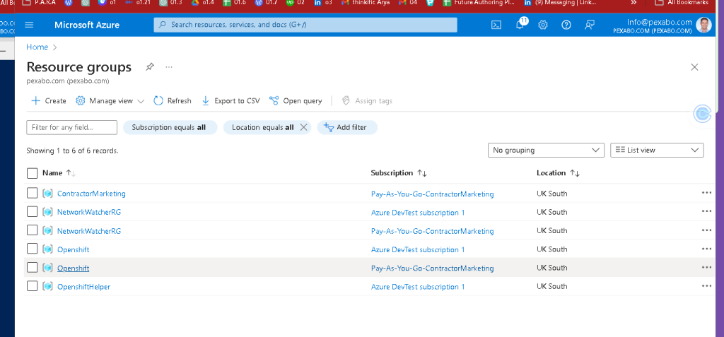
Task: Refresh the resource groups list
Action: point(173,100)
